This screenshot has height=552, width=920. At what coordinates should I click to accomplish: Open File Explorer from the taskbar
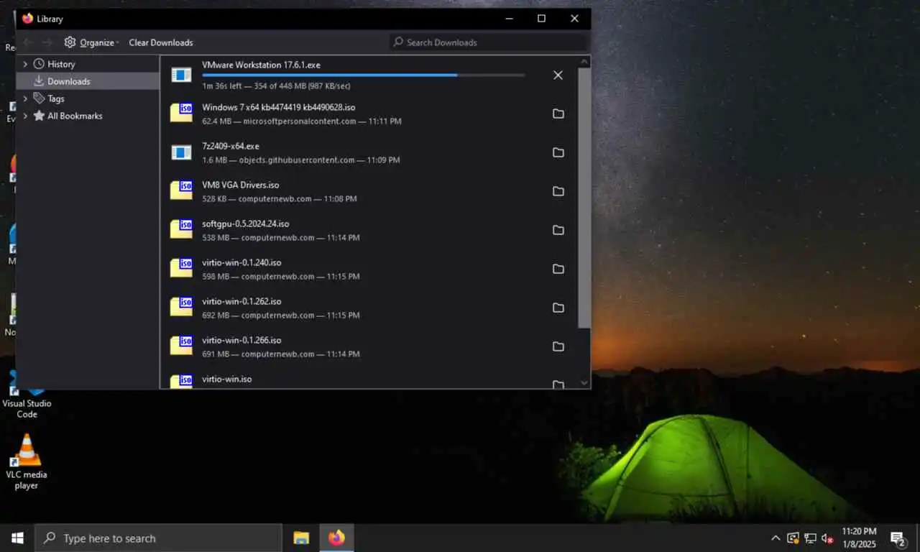pyautogui.click(x=301, y=538)
